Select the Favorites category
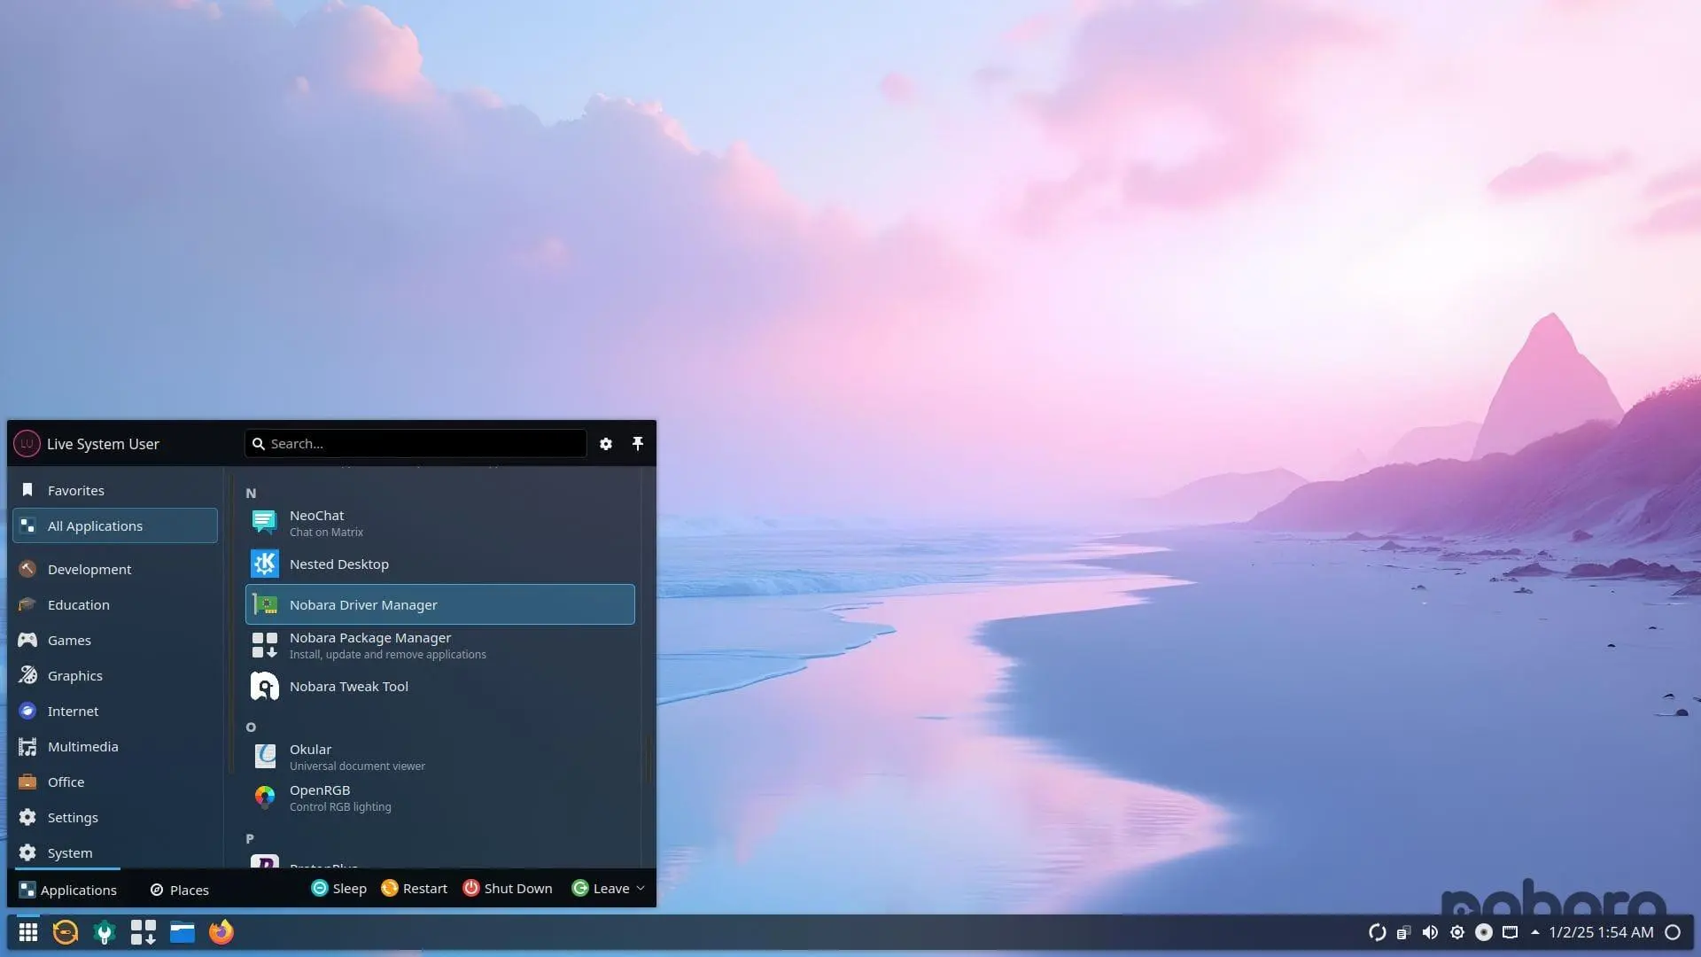 tap(115, 490)
